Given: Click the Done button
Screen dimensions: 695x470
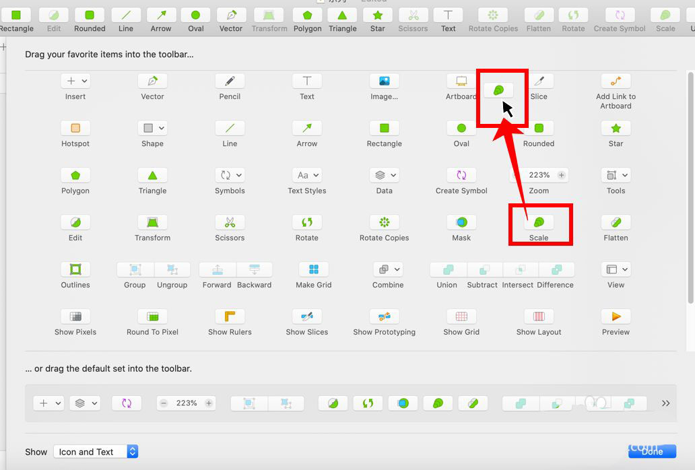Looking at the screenshot, I should pos(652,451).
